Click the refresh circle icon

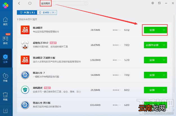point(30,3)
